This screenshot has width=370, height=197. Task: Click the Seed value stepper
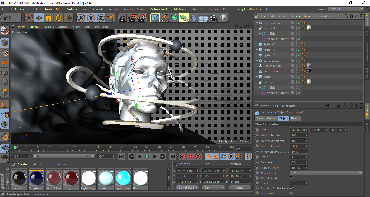(307, 183)
